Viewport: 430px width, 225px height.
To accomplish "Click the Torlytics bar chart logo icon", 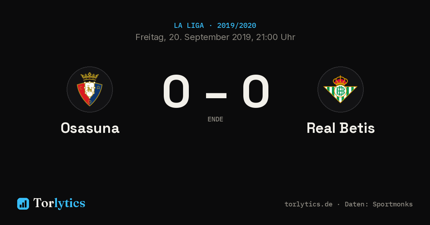I will (23, 204).
